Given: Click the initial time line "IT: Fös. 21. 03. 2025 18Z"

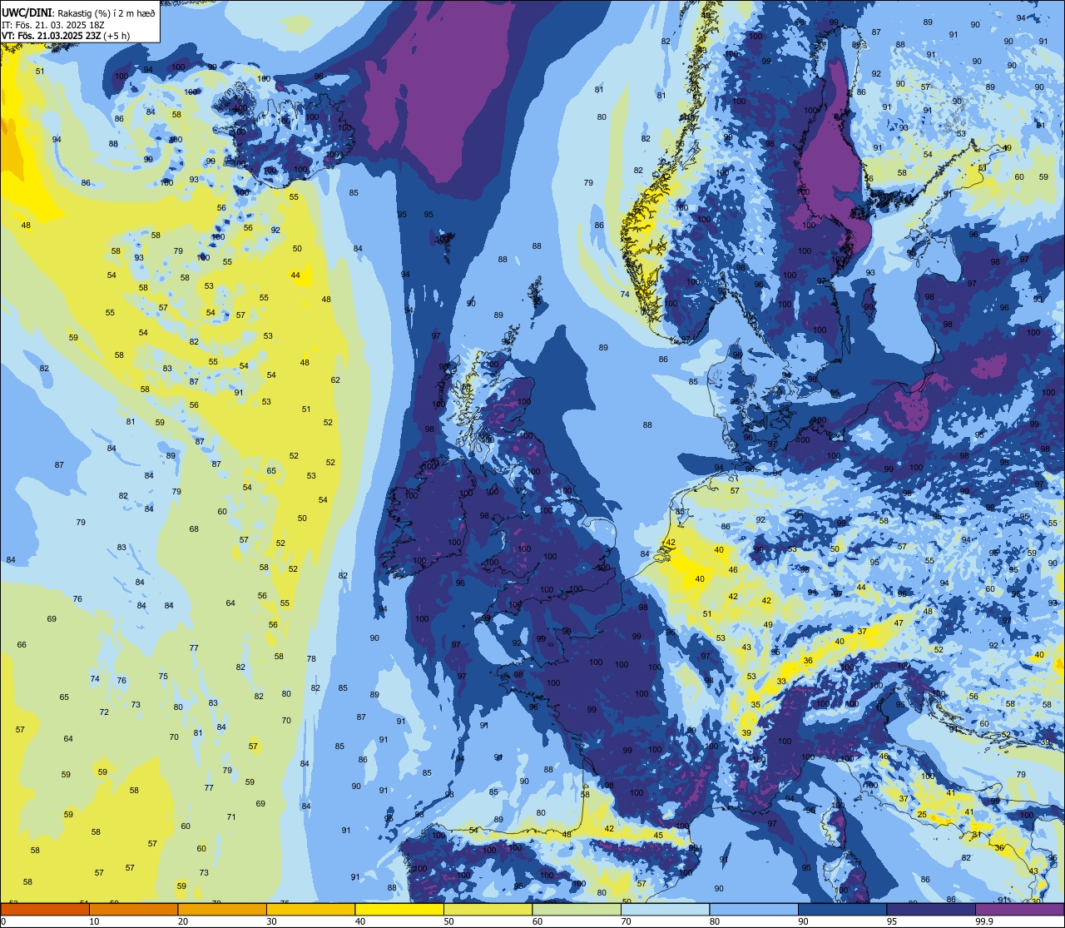Looking at the screenshot, I should tap(52, 24).
